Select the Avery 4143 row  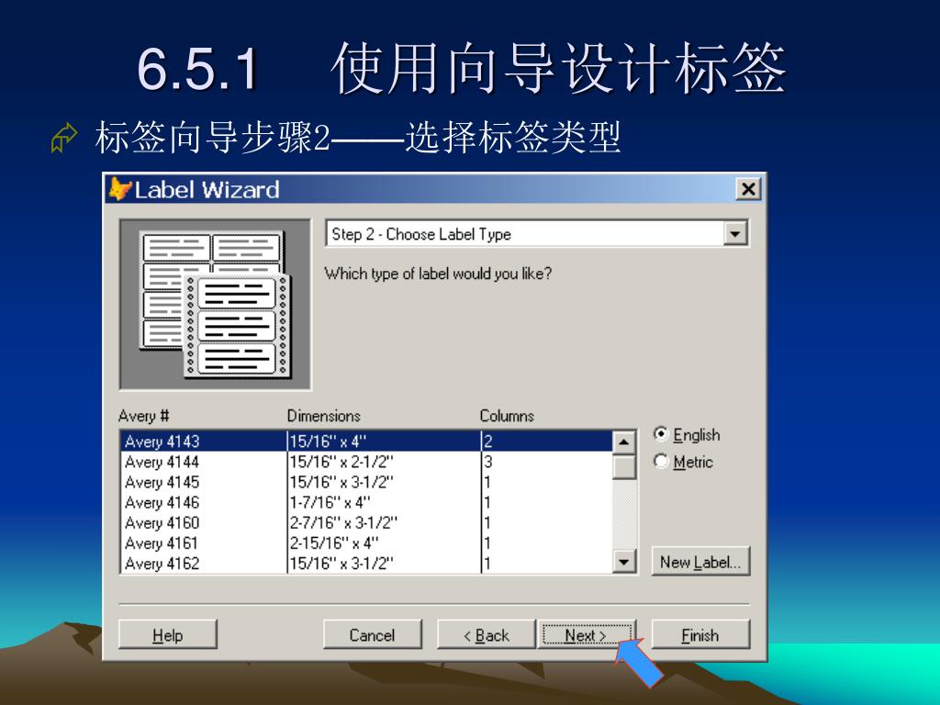coord(367,442)
